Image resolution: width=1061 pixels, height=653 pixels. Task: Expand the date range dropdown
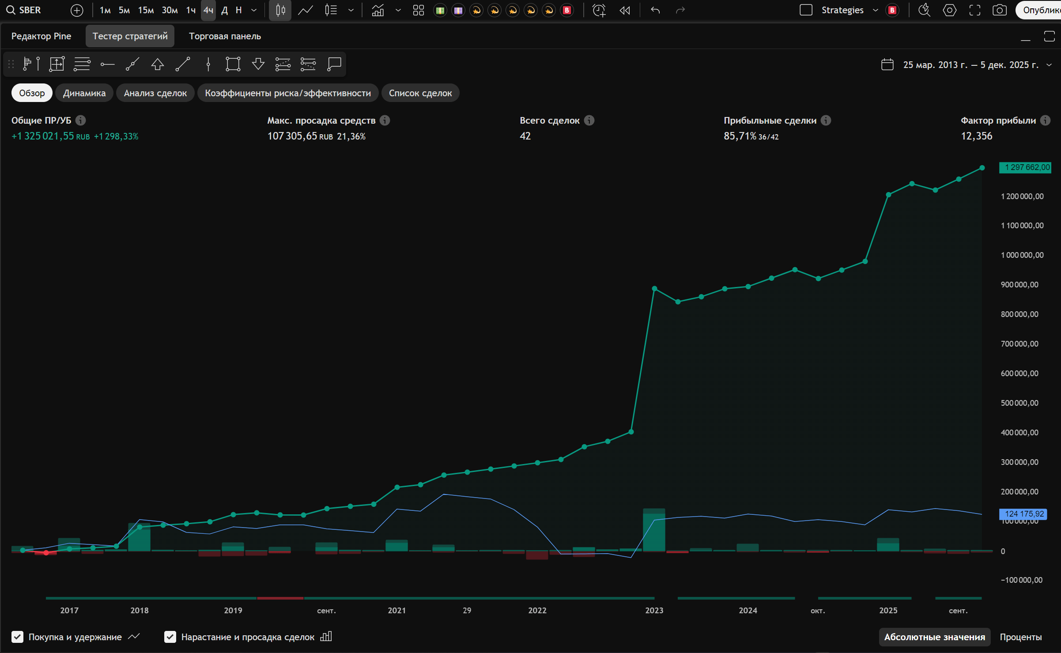1050,65
